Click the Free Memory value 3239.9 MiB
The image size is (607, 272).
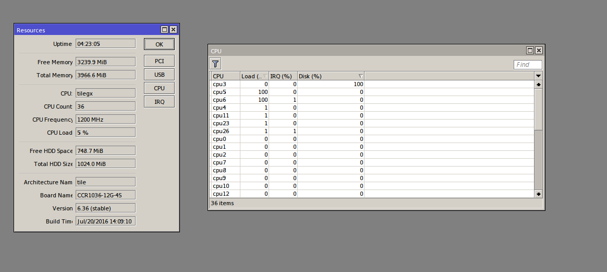pyautogui.click(x=105, y=62)
